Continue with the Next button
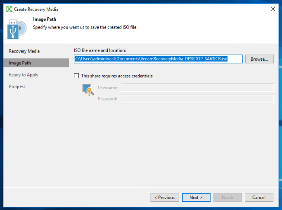282x210 pixels. [x=196, y=198]
